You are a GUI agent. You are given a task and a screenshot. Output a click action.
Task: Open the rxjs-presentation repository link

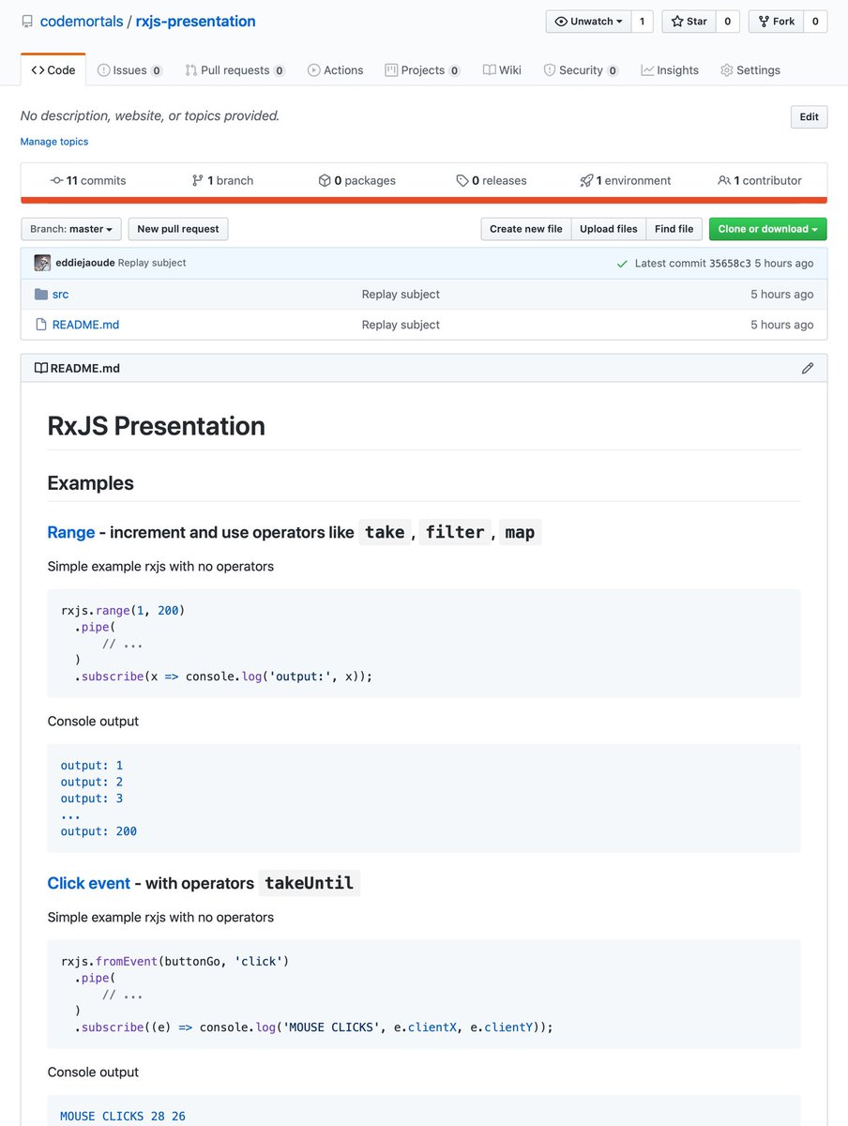(x=195, y=22)
